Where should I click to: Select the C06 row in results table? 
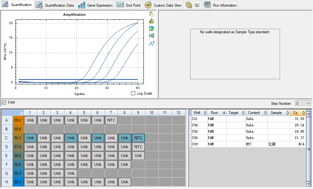pos(247,132)
